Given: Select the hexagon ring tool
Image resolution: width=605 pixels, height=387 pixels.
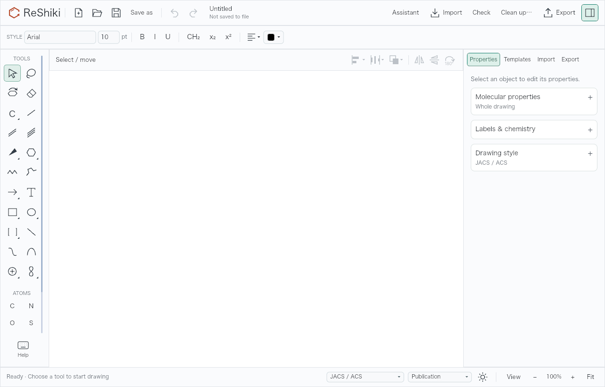Looking at the screenshot, I should [31, 152].
